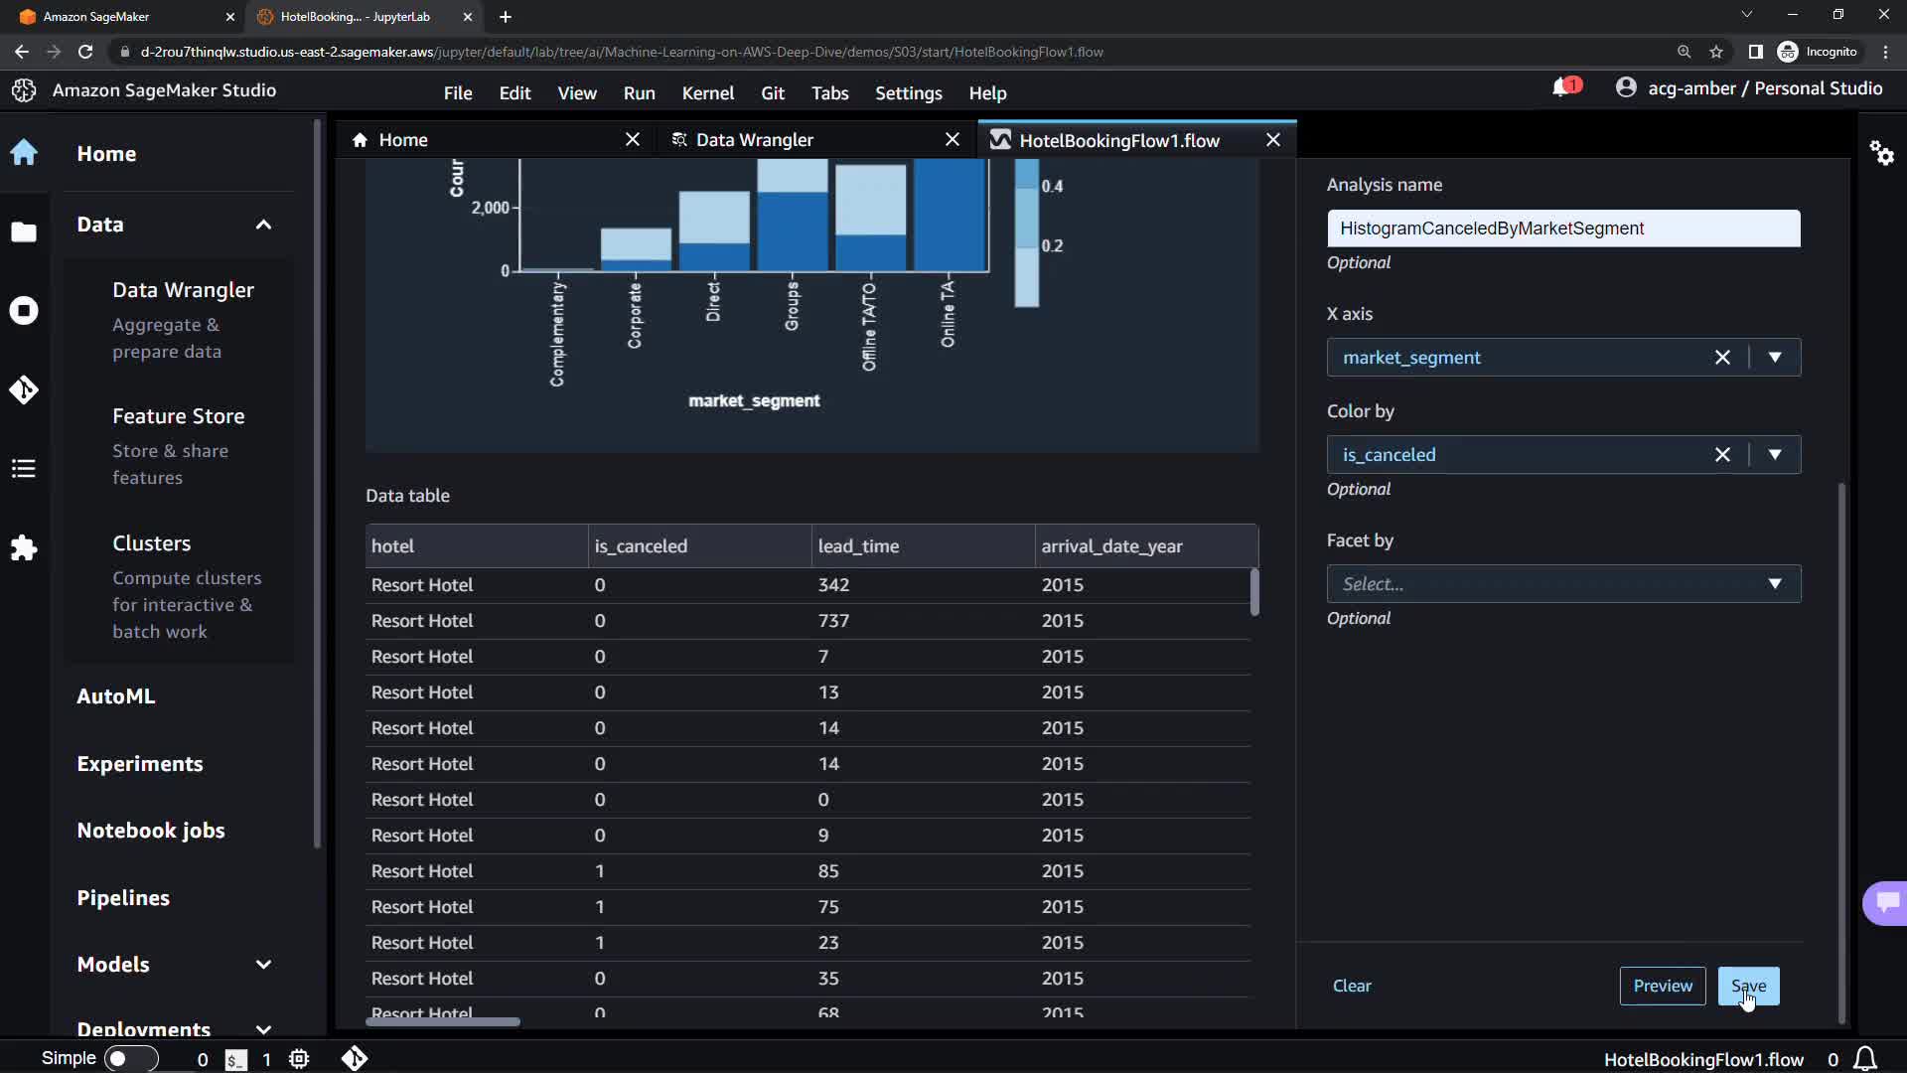
Task: Open the Facet by dropdown
Action: (x=1563, y=584)
